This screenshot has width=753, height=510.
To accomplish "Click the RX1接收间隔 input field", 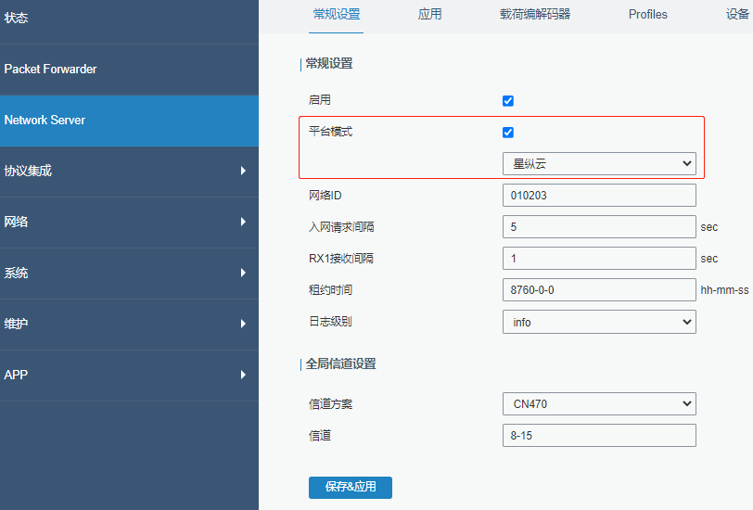I will click(x=599, y=259).
